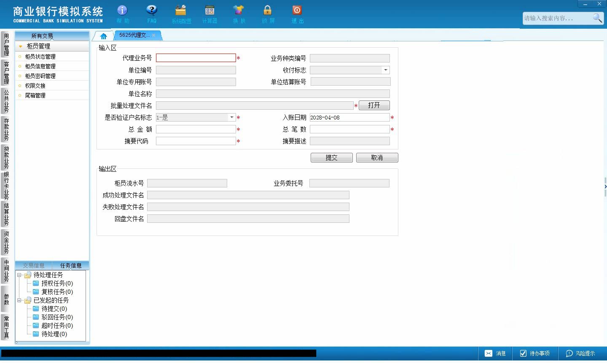Screen dimensions: 607x363
Task: Click the 打开 file button
Action: coord(374,105)
